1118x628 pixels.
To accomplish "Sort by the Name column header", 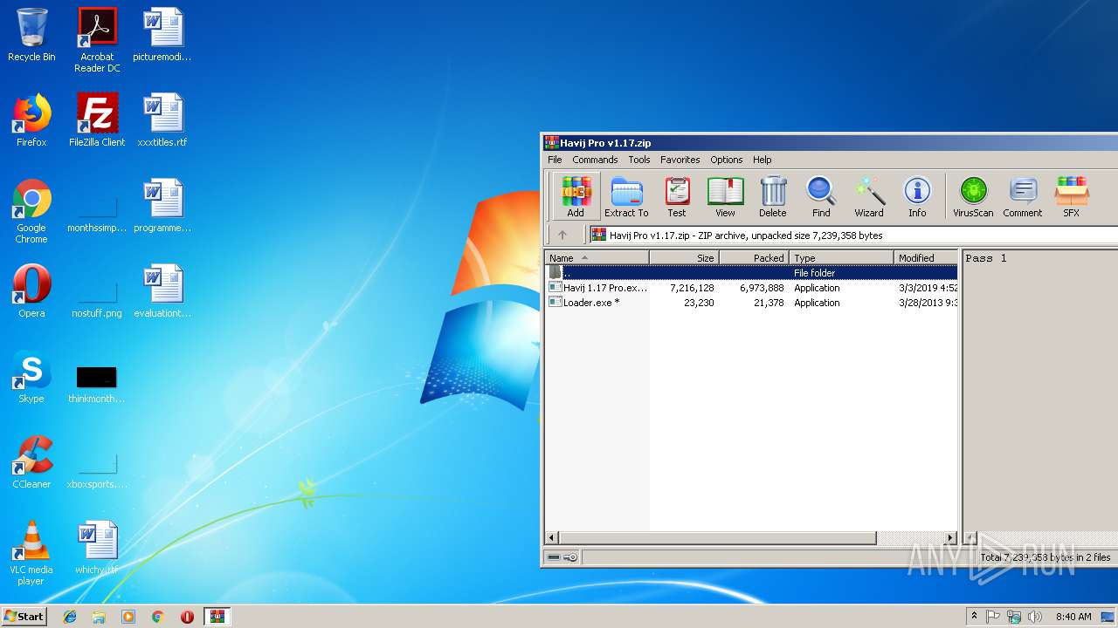I will coord(597,258).
